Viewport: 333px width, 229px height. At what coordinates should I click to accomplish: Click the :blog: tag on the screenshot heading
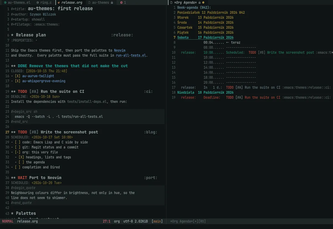151,132
